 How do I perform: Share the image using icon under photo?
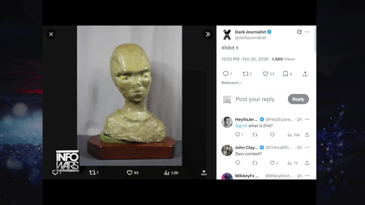coord(204,173)
